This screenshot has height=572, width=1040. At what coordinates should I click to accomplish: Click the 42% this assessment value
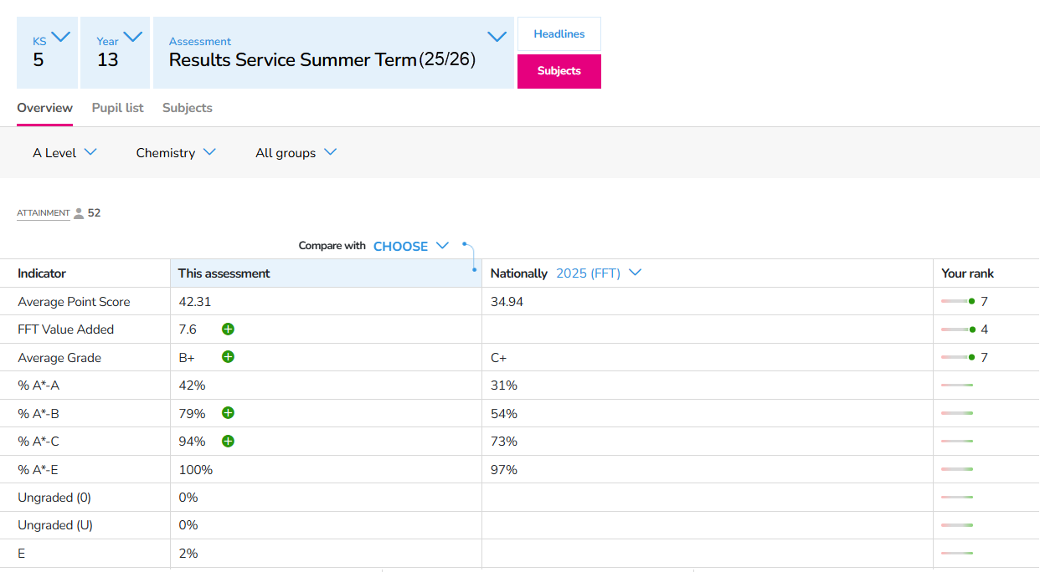pyautogui.click(x=192, y=386)
